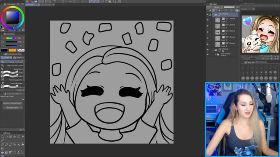Hide Layer 6 using its eye icon
The image size is (280, 157).
207,20
